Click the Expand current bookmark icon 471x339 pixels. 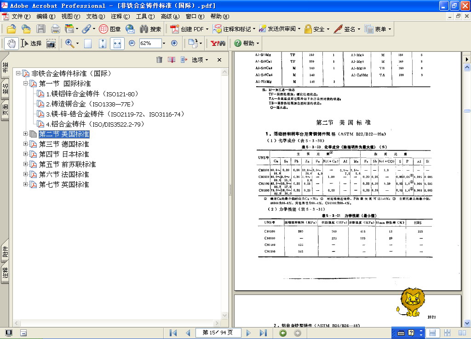184,60
